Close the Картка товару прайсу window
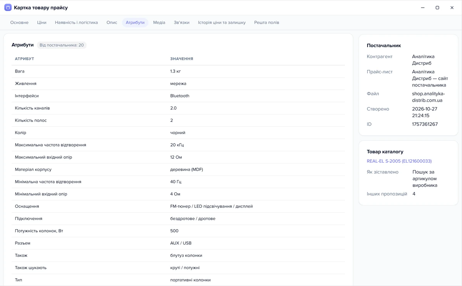The width and height of the screenshot is (462, 286). point(452,8)
